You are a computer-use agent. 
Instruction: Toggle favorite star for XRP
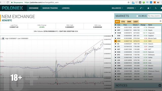click(115, 30)
